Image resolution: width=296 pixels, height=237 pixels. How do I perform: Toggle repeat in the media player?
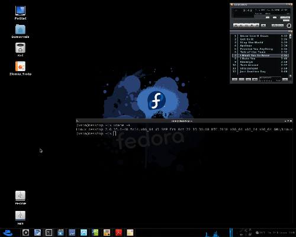pyautogui.click(x=281, y=25)
